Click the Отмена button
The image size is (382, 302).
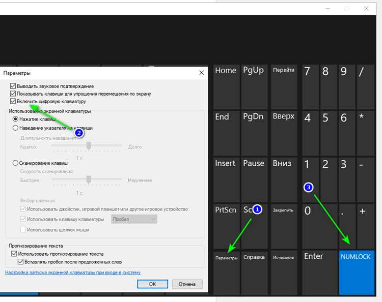(187, 284)
